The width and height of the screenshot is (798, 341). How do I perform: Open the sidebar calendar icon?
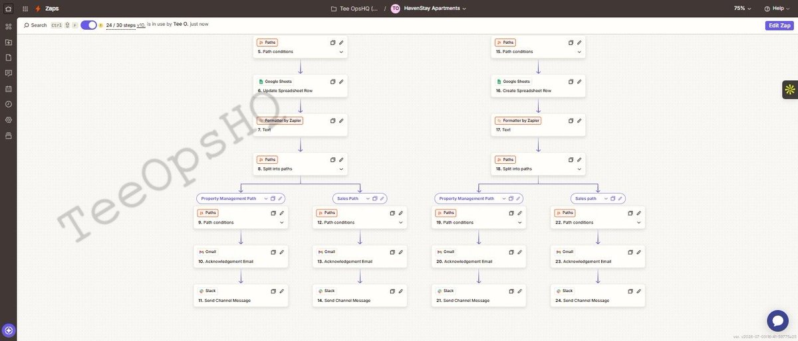pyautogui.click(x=9, y=89)
